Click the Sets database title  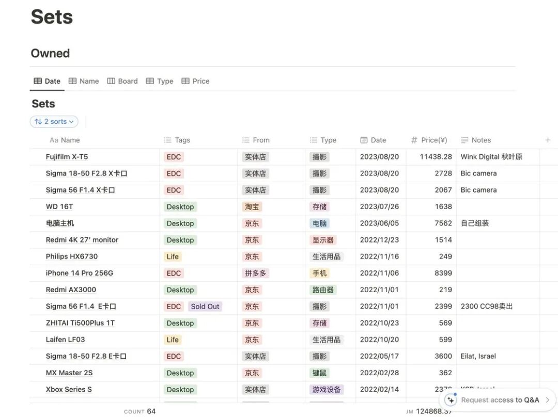[x=43, y=103]
